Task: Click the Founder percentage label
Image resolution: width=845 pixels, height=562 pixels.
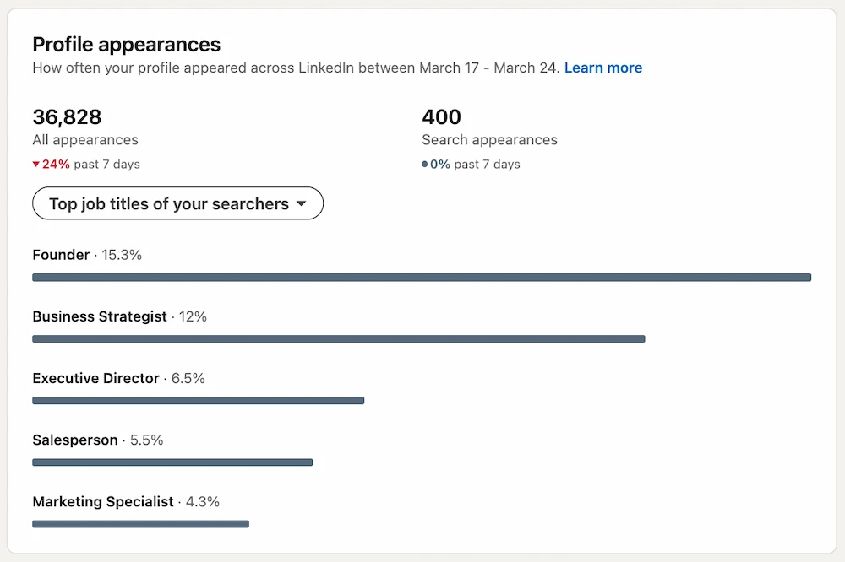Action: coord(122,254)
